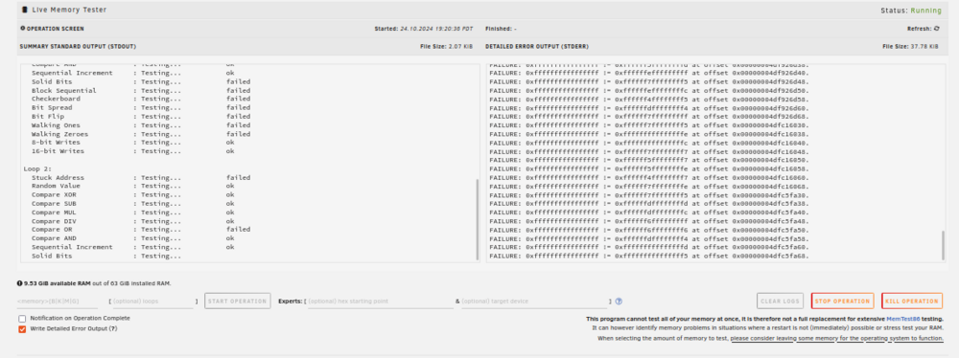The height and width of the screenshot is (358, 959).
Task: Enable Notification on Operation Complete checkbox
Action: point(22,319)
